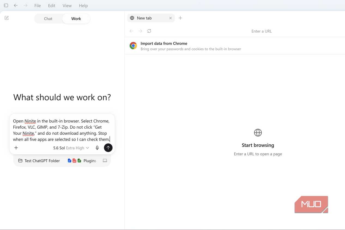Open the Plugins option
The image size is (345, 230).
pos(82,161)
